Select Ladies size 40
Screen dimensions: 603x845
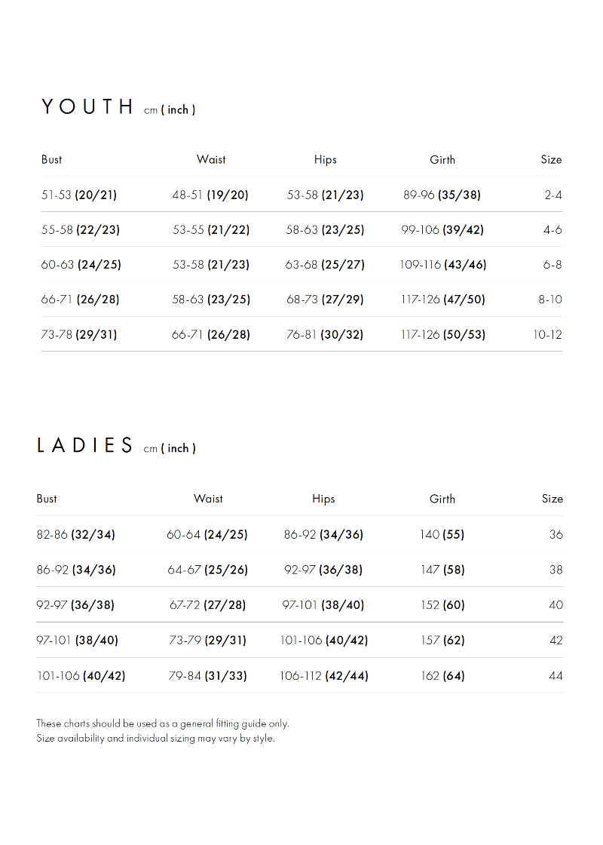point(556,604)
